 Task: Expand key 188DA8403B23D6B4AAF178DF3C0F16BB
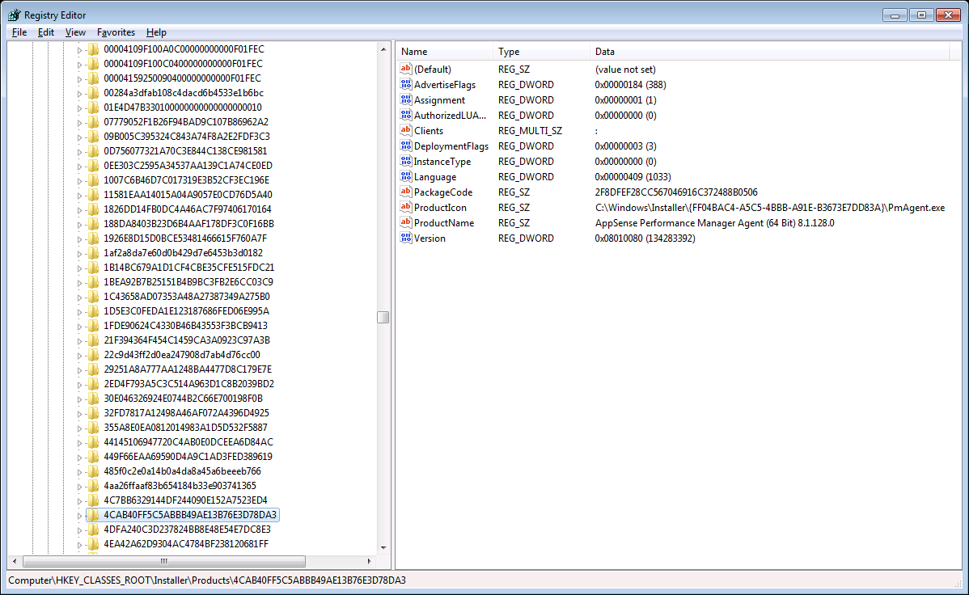pyautogui.click(x=79, y=224)
